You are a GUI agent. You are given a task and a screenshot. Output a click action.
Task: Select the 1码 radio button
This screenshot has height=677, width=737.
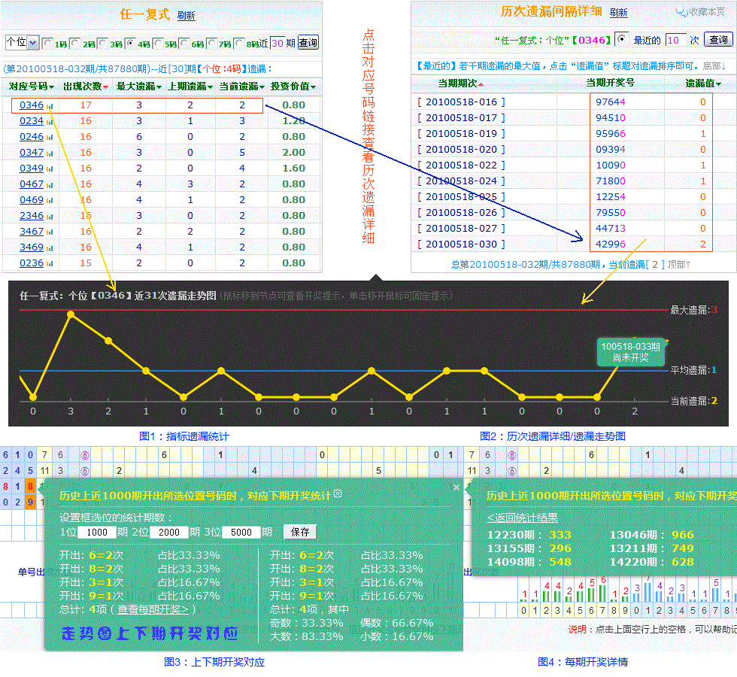pos(47,44)
